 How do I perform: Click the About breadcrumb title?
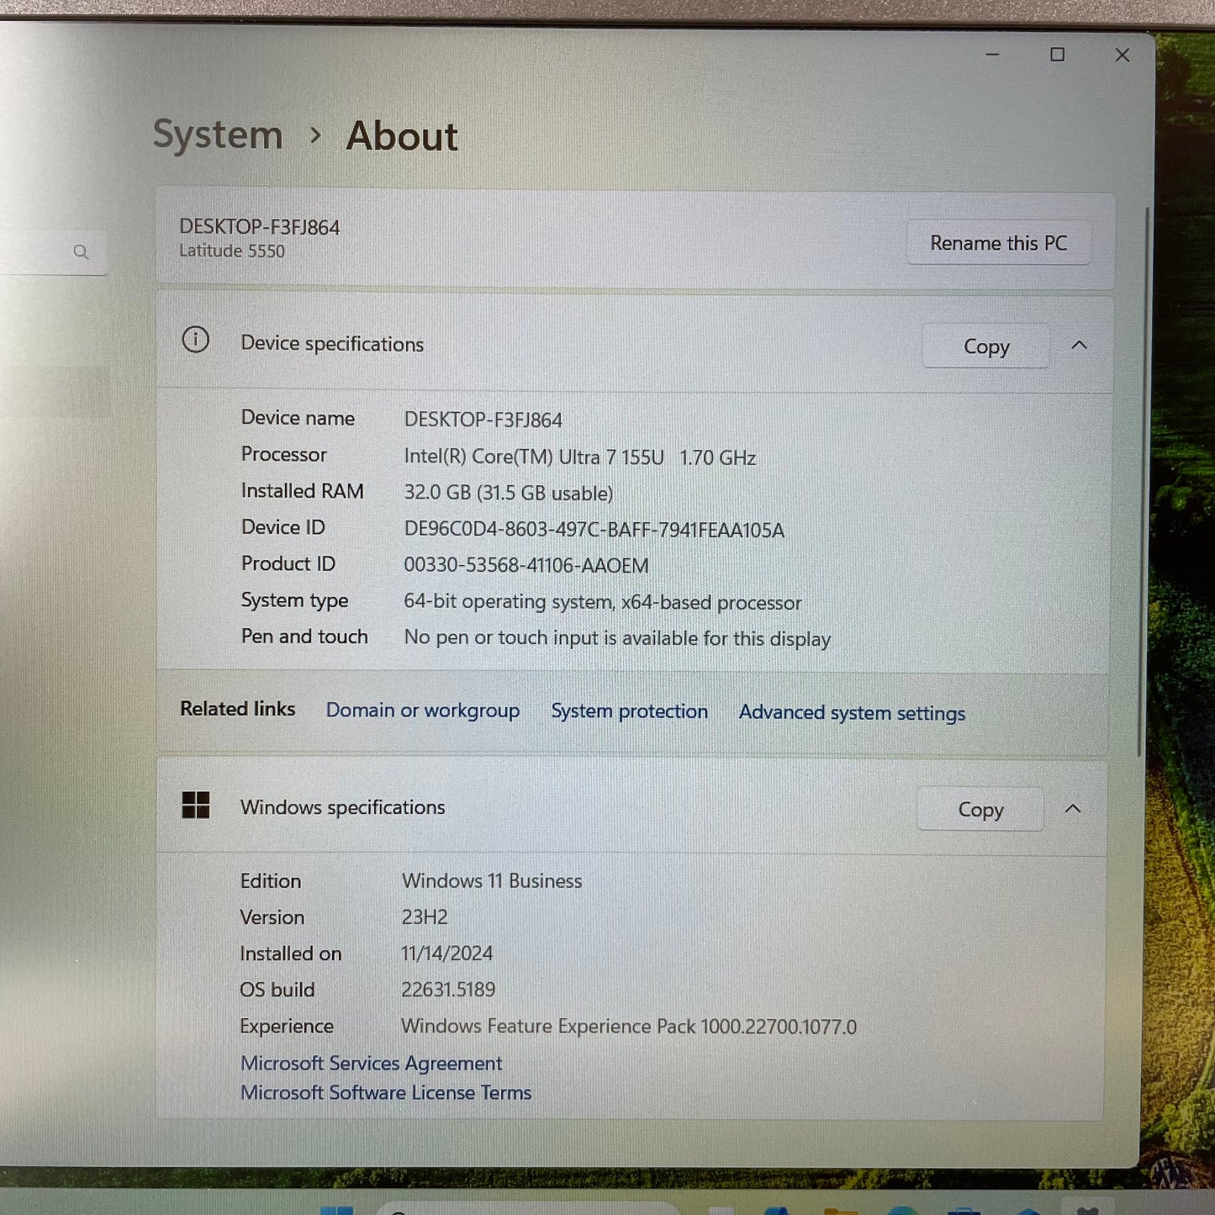click(x=402, y=136)
